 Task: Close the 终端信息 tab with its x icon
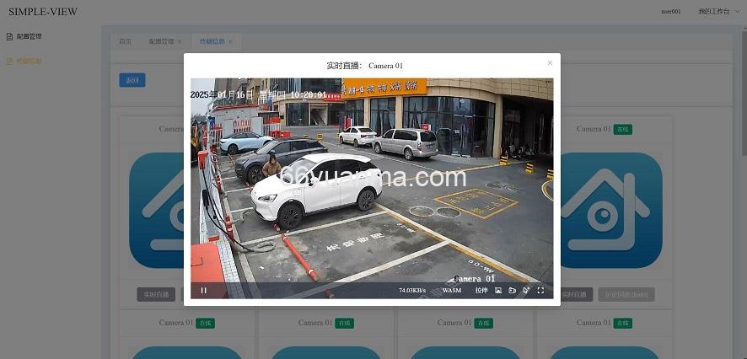(x=230, y=41)
